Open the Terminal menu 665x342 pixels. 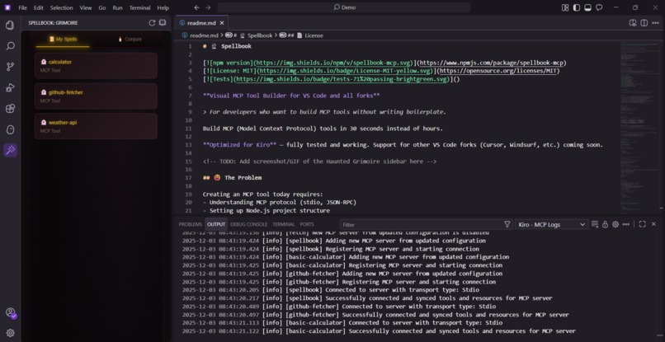point(140,7)
